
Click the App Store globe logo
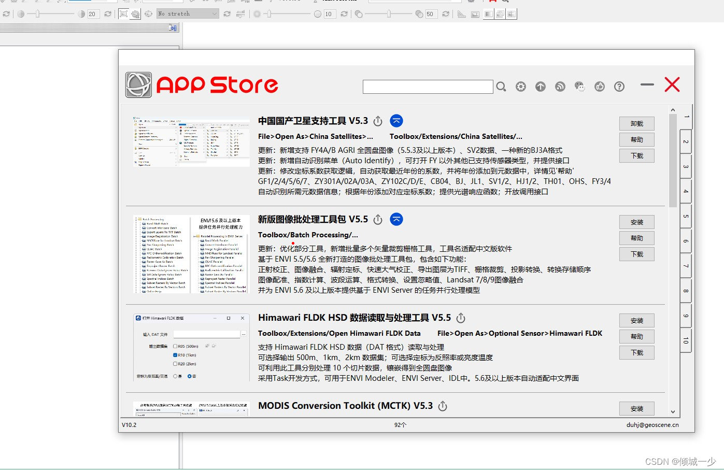point(138,85)
